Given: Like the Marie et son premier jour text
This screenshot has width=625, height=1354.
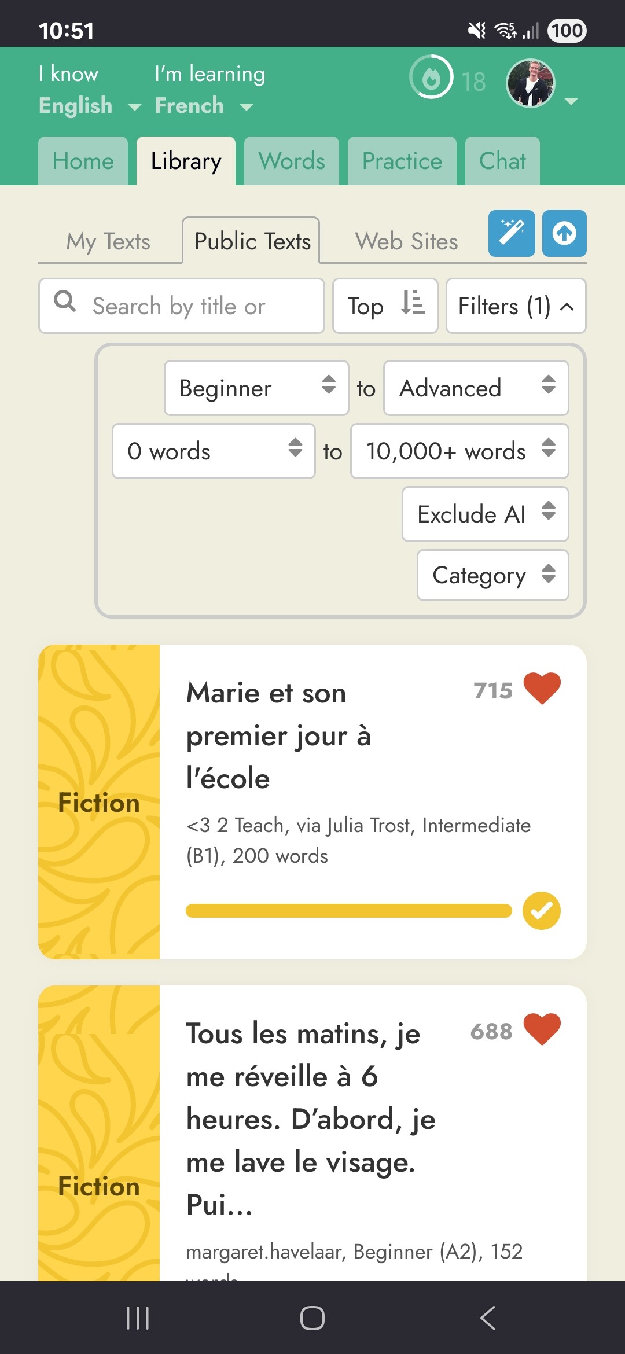Looking at the screenshot, I should (542, 689).
